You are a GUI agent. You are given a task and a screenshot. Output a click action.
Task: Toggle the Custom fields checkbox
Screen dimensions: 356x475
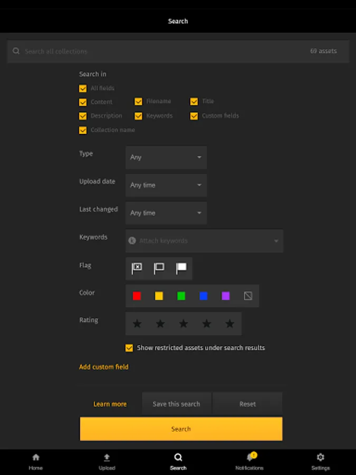[x=194, y=116]
